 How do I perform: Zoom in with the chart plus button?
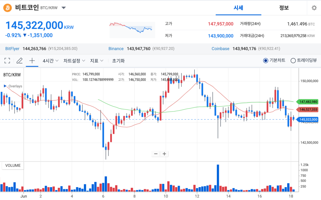164,154
